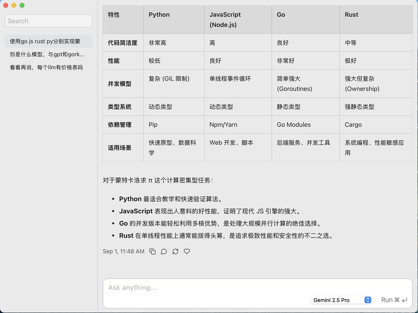Click the 对于蒙特卡洛求 π paragraph
Screen dimensions: 418x313
[x=158, y=180]
